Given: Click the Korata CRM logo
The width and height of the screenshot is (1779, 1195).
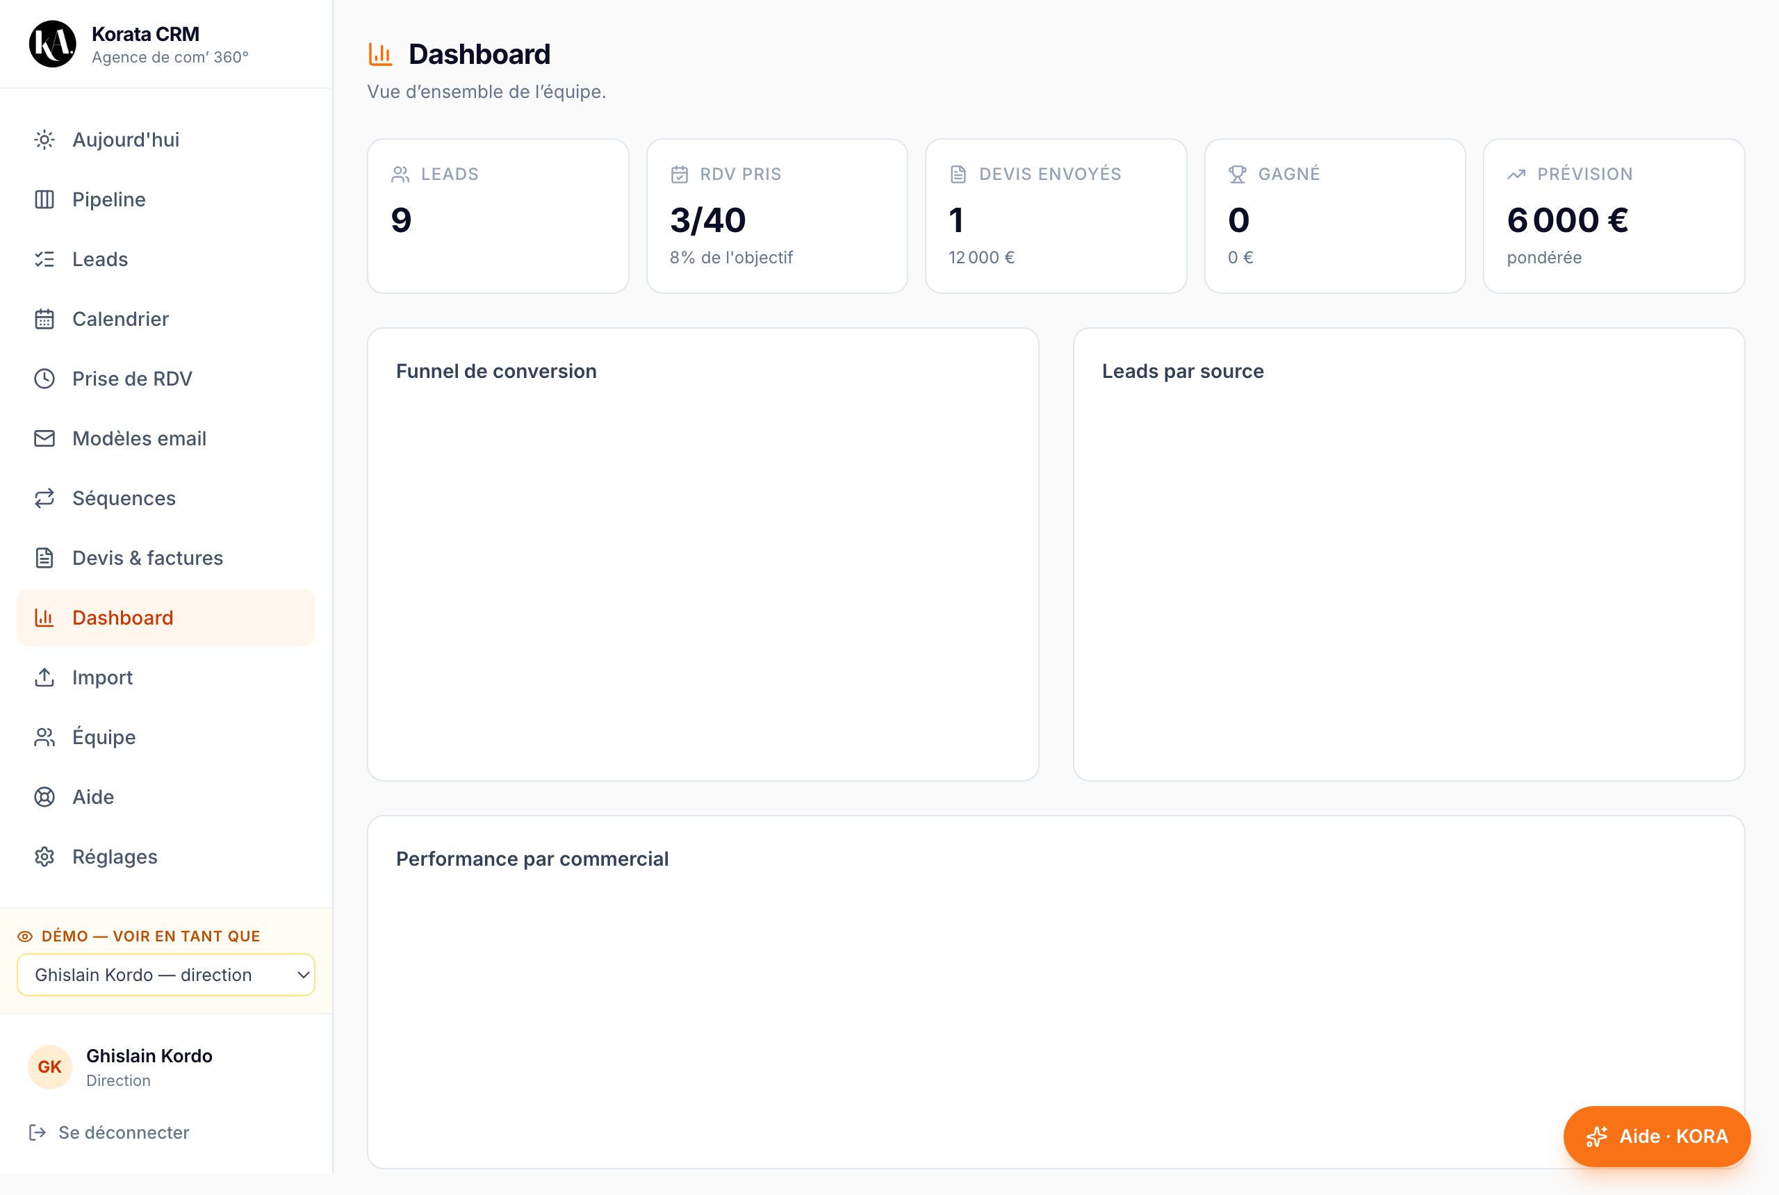Looking at the screenshot, I should pos(53,44).
